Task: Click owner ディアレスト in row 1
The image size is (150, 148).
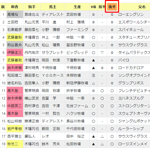Action: [x=53, y=14]
